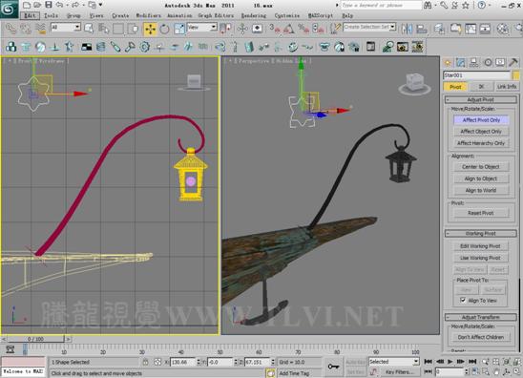
Task: Click the help question mark icon
Action: pos(482,5)
